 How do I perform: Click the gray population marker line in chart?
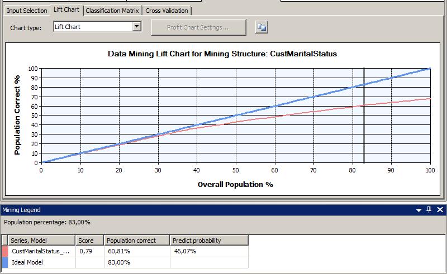point(364,116)
